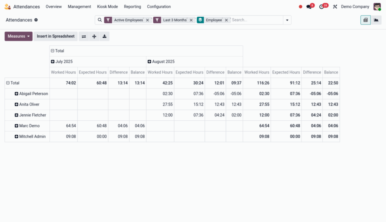Click the Attendances gear settings icon
The image size is (386, 222).
36,20
